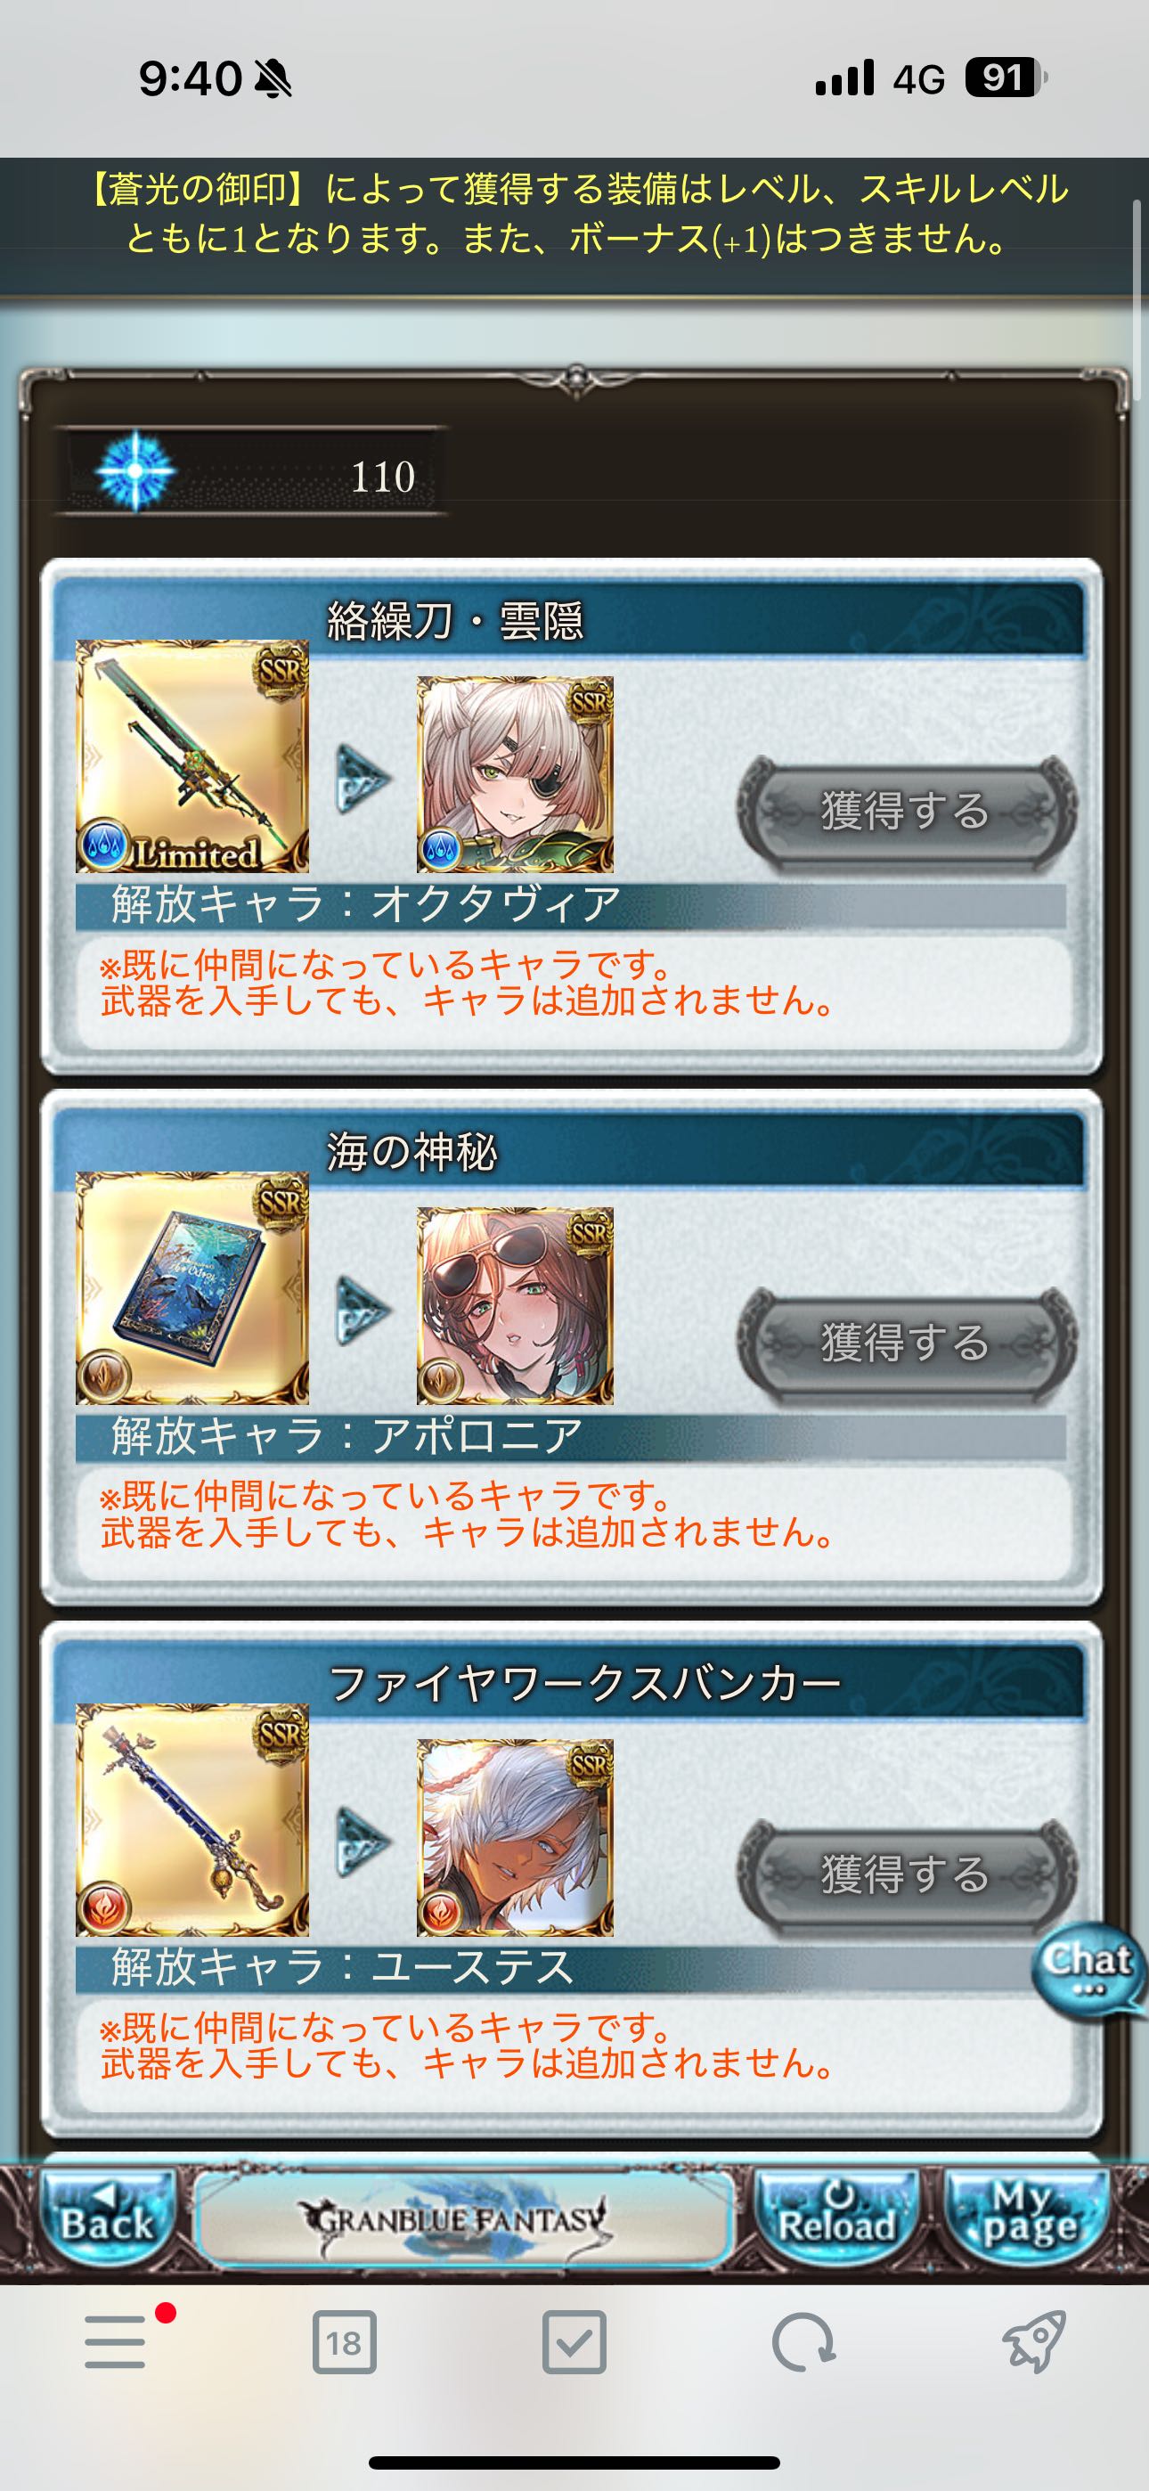The width and height of the screenshot is (1149, 2491).
Task: Tap 獲得する for ファイヤワークスバンカー
Action: (906, 1873)
